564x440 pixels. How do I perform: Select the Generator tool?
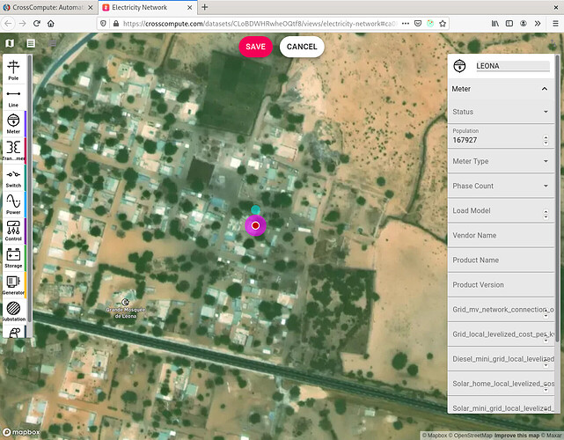[13, 285]
